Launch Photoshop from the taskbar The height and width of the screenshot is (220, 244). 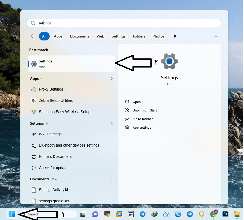225,214
